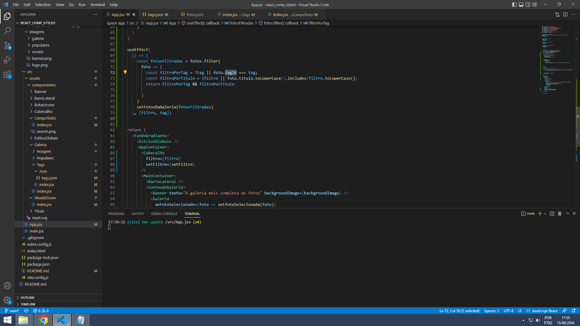
Task: Click the feedback icon in status bar
Action: click(564, 311)
